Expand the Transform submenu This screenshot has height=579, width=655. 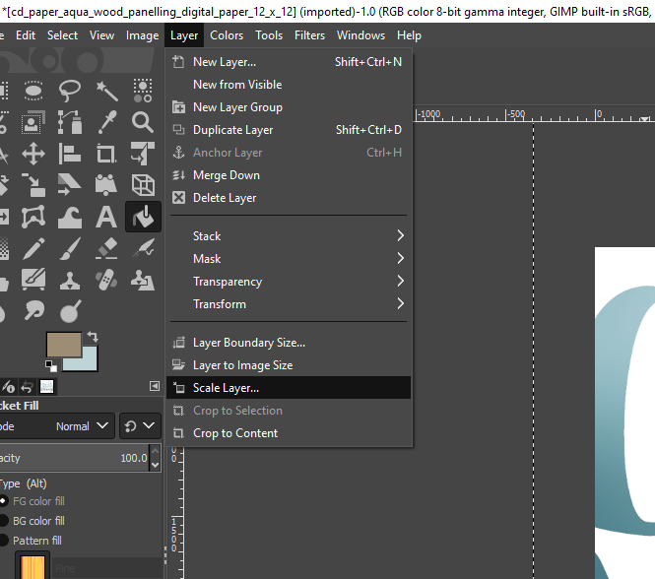[286, 304]
